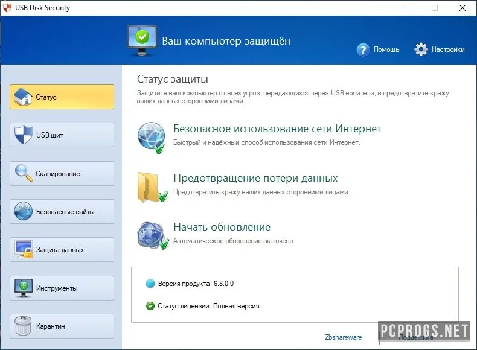Show the Карантин section

click(62, 326)
